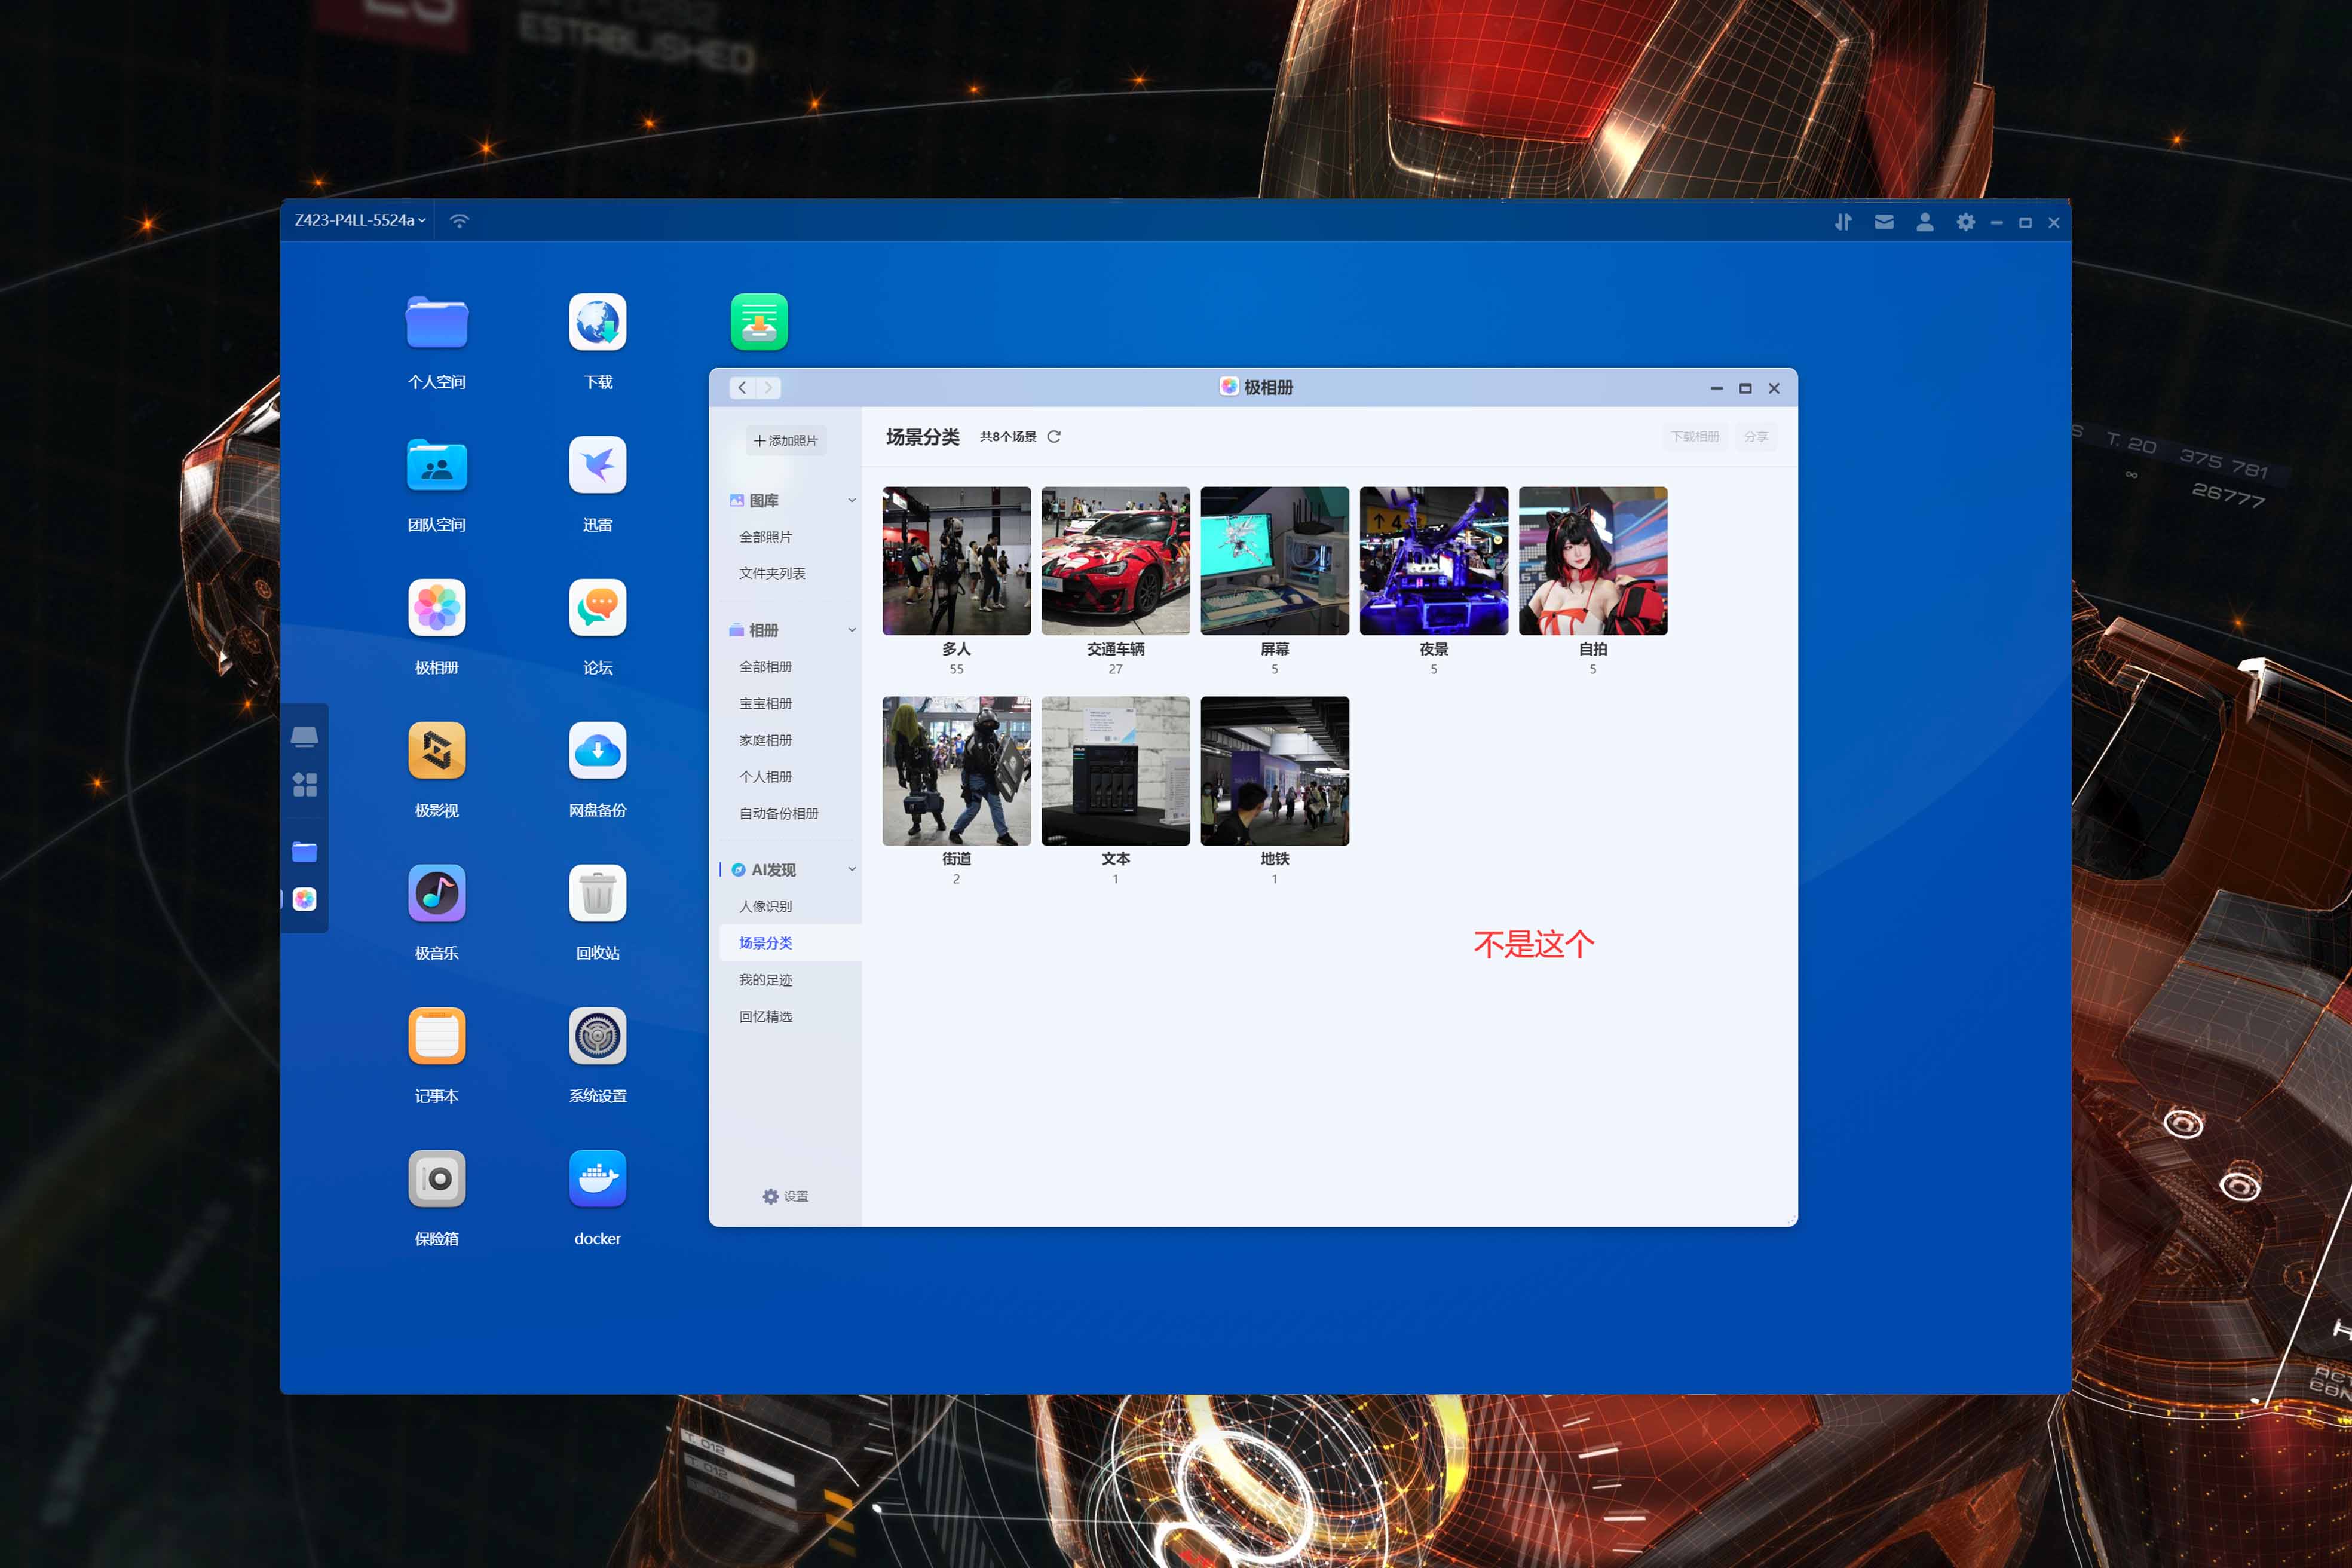Open 系统设置 app icon
Image resolution: width=2352 pixels, height=1568 pixels.
coord(597,1036)
